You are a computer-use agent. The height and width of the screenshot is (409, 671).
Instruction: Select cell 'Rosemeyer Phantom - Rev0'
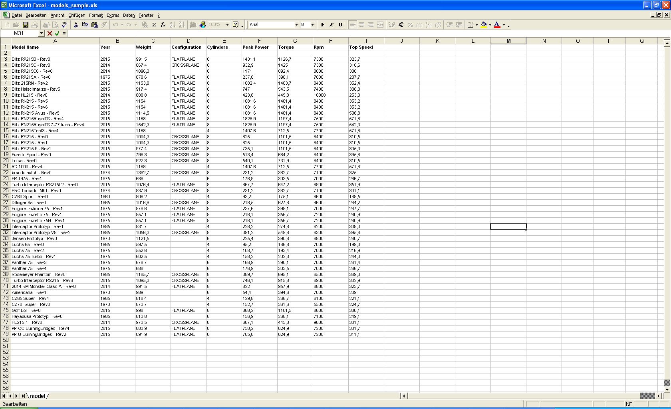(x=55, y=274)
